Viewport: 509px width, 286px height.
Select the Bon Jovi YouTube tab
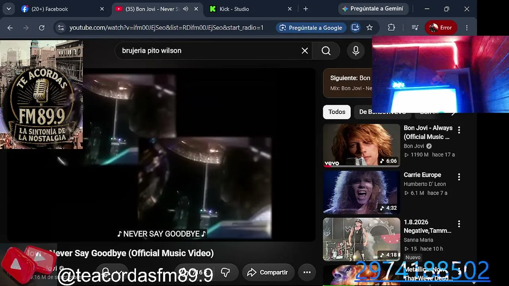coord(157,9)
